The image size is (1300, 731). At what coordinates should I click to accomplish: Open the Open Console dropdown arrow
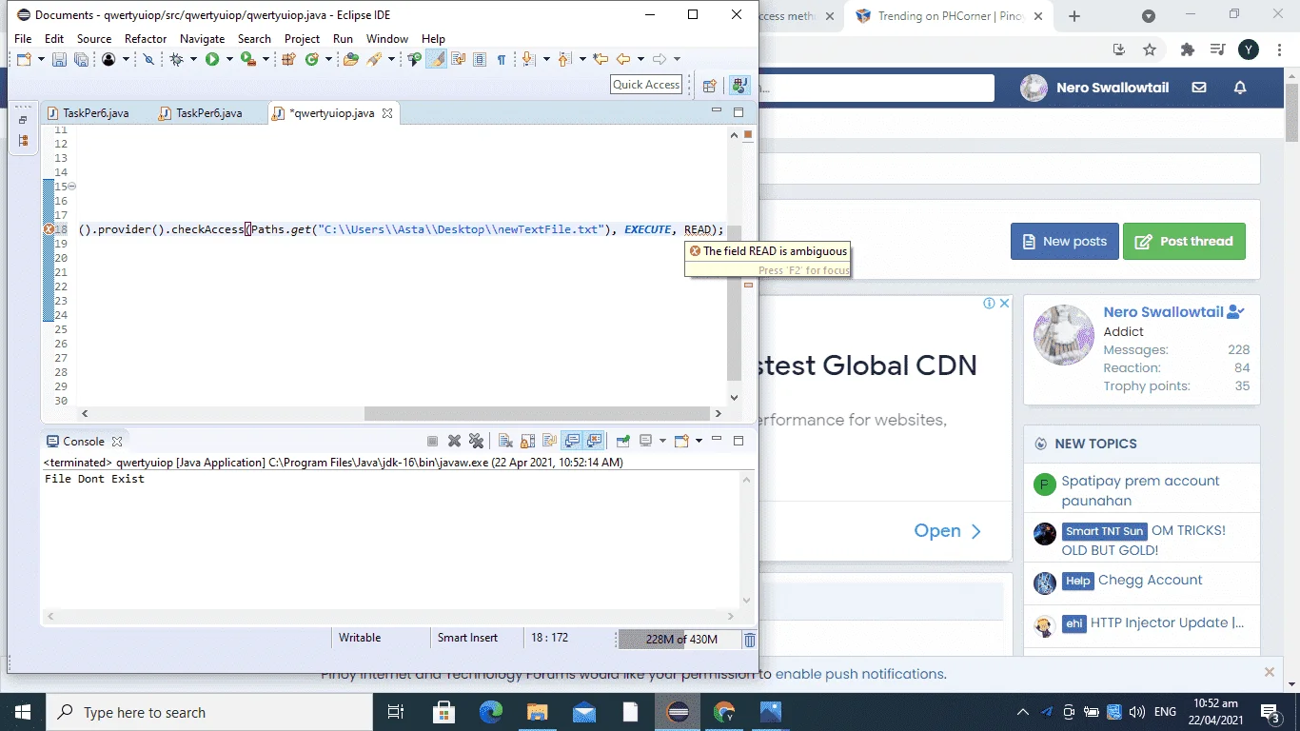coord(699,441)
